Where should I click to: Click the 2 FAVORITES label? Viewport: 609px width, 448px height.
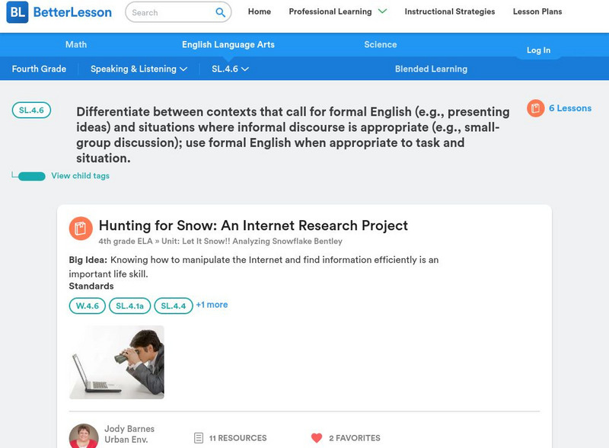(355, 438)
